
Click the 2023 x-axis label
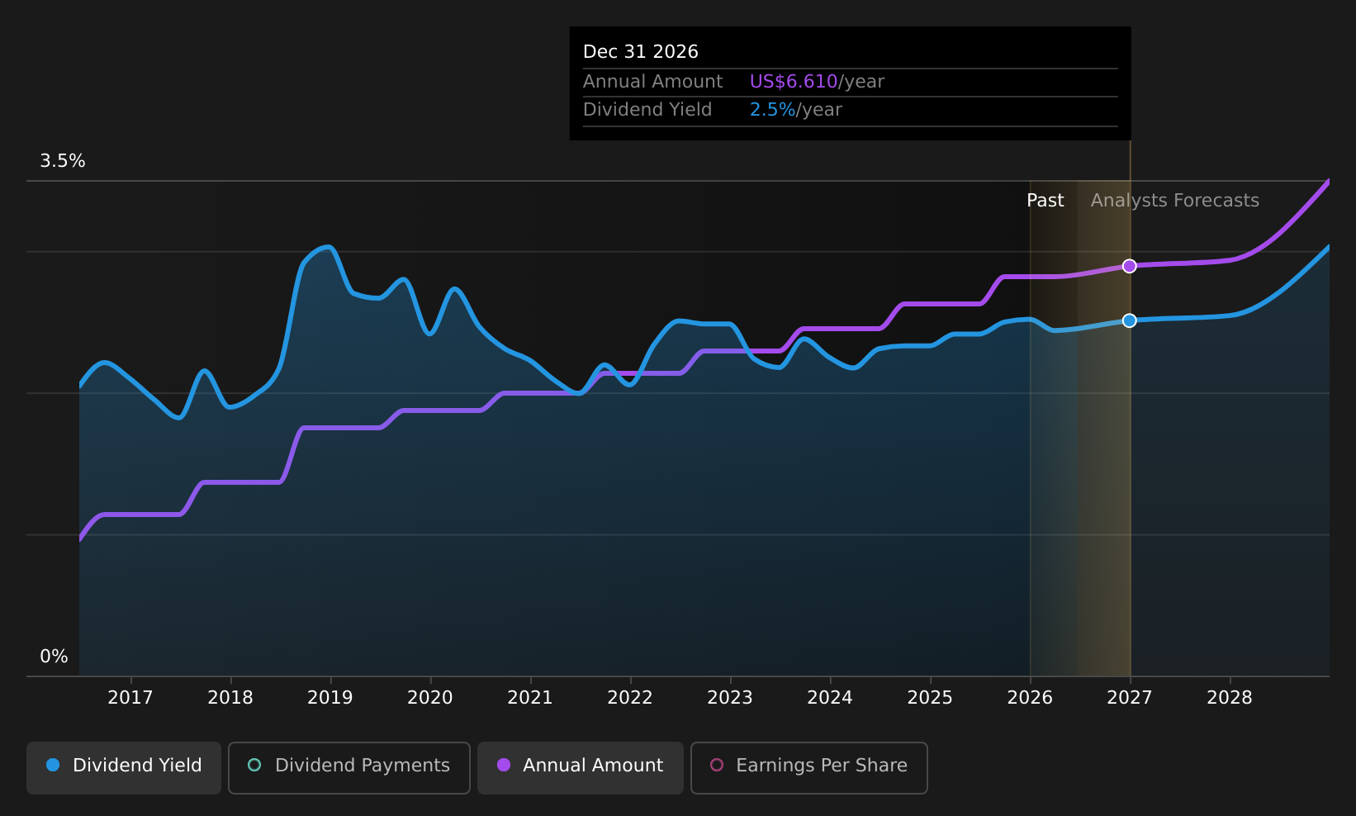coord(730,698)
